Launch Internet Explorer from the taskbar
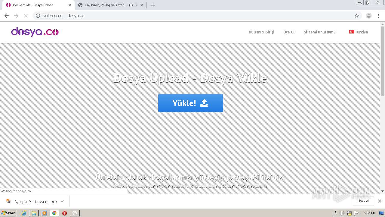Image resolution: width=385 pixels, height=217 pixels. point(24,213)
